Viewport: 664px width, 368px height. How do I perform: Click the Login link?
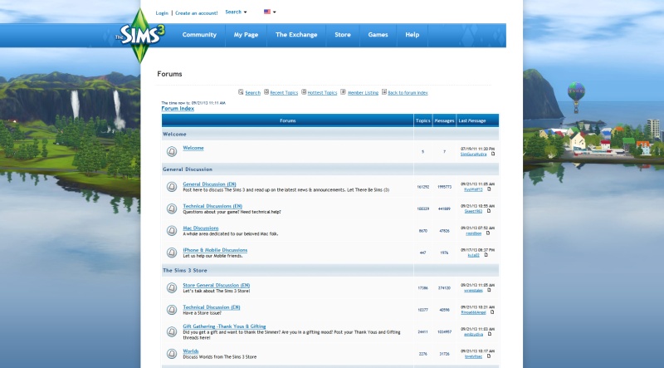click(162, 13)
